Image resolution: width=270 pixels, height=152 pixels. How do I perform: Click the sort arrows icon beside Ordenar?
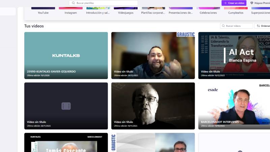258,26
